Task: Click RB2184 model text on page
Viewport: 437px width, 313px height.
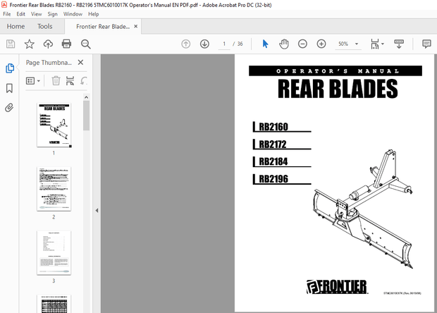Action: click(x=273, y=161)
